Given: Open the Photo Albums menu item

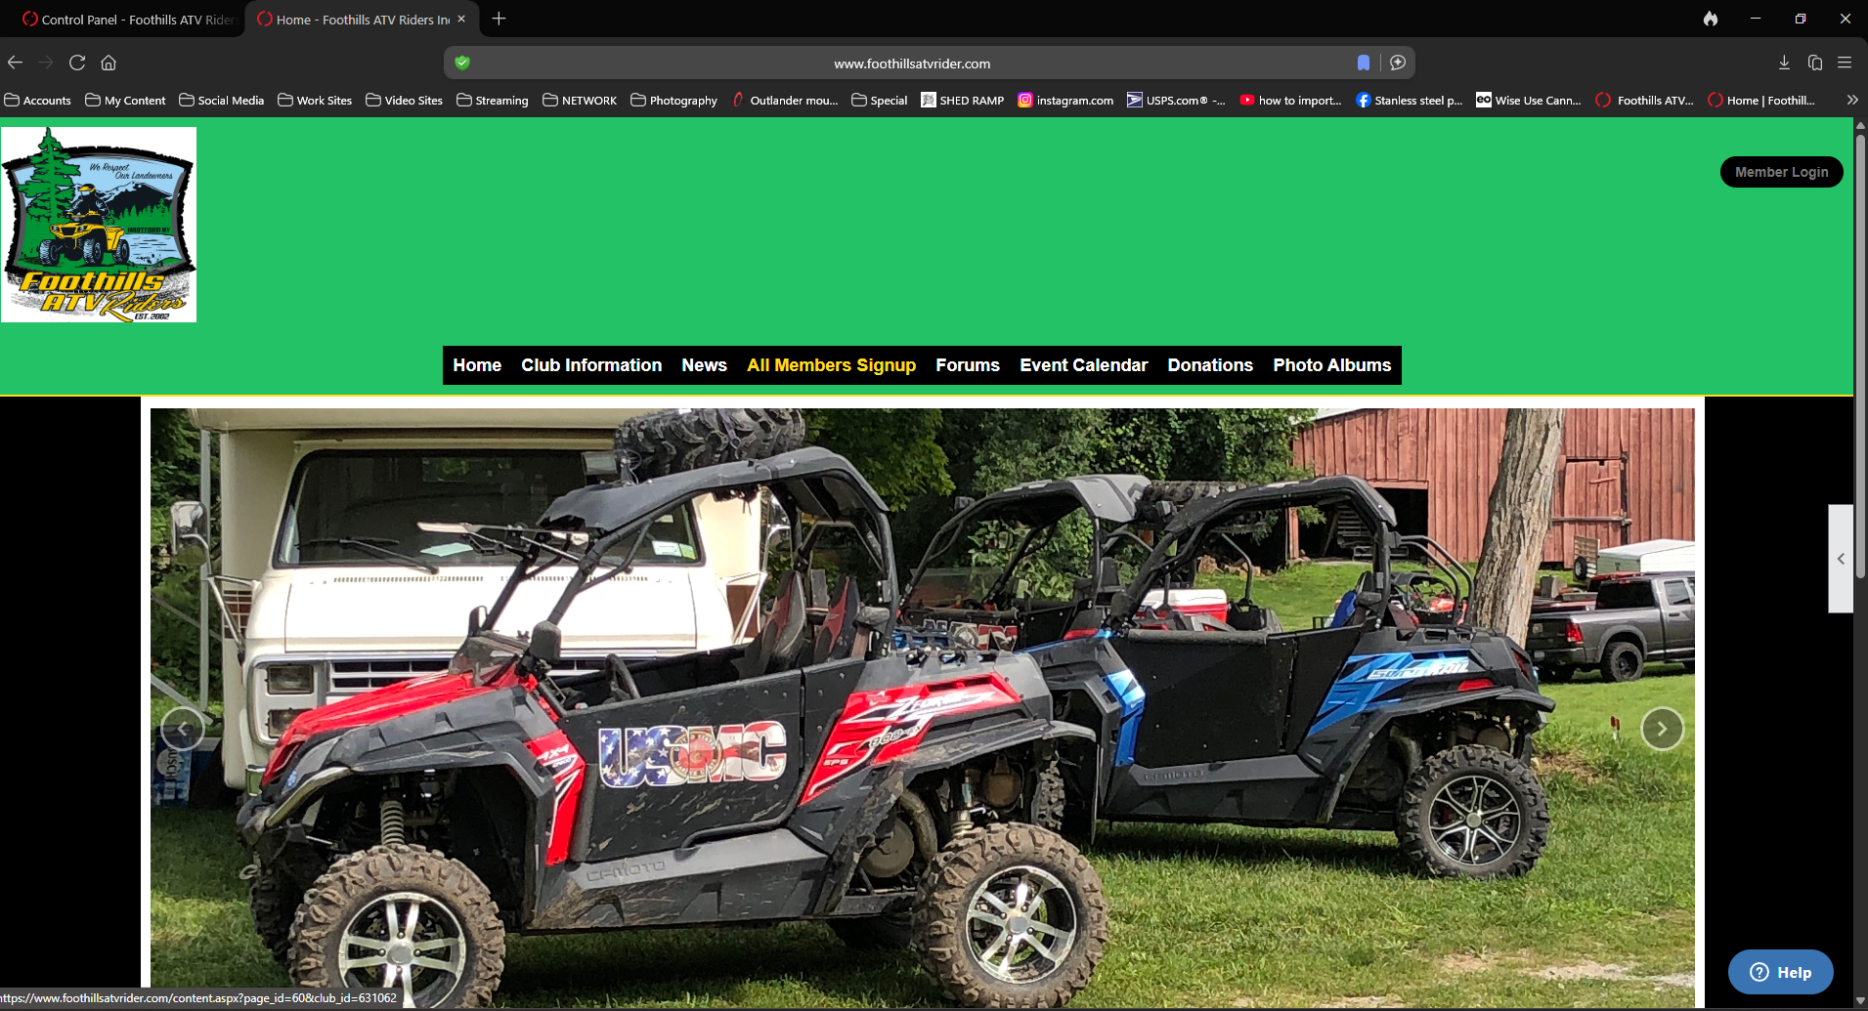Looking at the screenshot, I should pos(1331,365).
